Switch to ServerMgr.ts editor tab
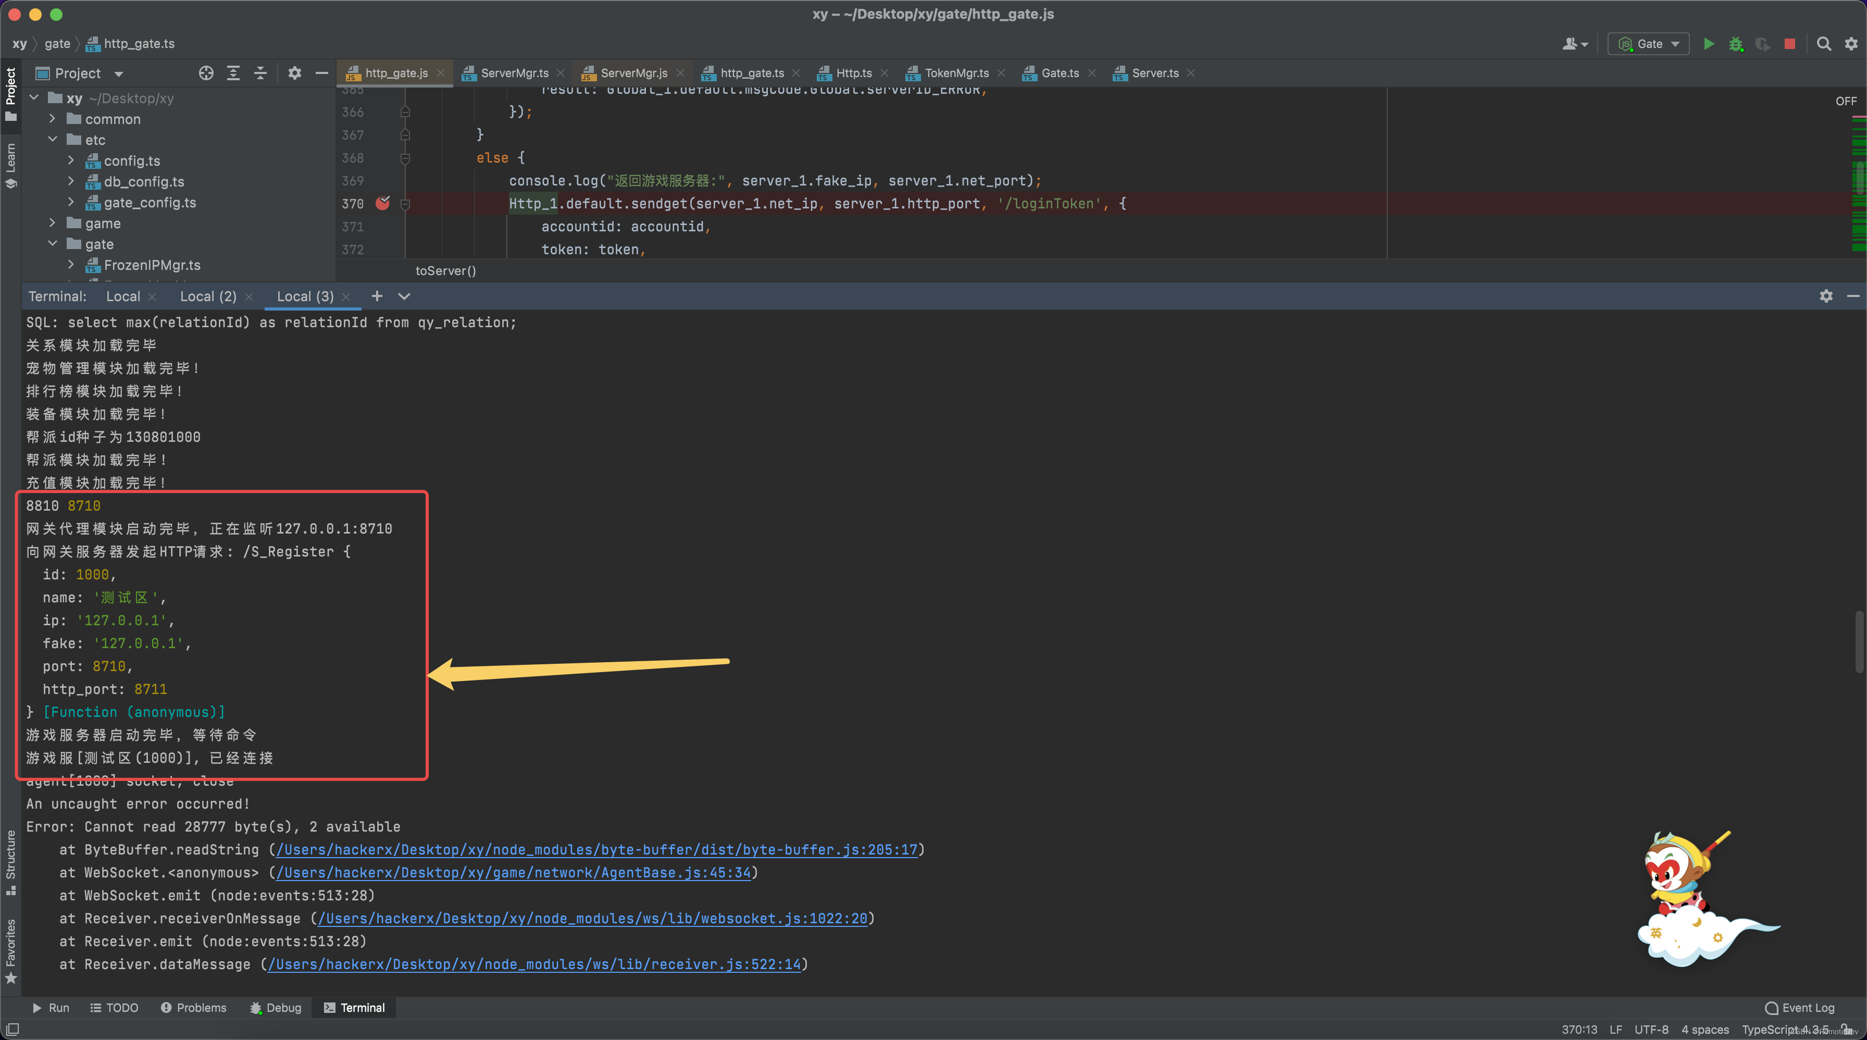The width and height of the screenshot is (1867, 1040). click(x=514, y=73)
